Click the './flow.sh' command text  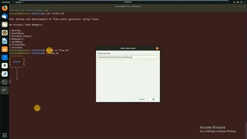coord(52,53)
